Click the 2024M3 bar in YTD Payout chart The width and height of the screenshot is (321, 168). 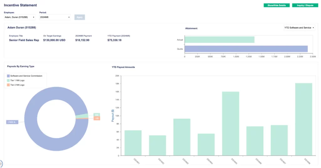click(x=182, y=137)
